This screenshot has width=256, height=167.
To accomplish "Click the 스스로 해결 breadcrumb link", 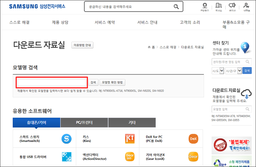I will (x=168, y=47).
